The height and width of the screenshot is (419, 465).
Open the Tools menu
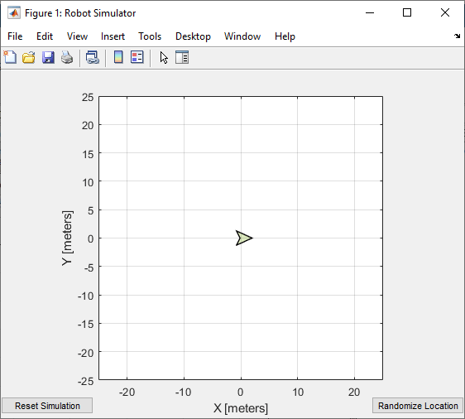(150, 36)
